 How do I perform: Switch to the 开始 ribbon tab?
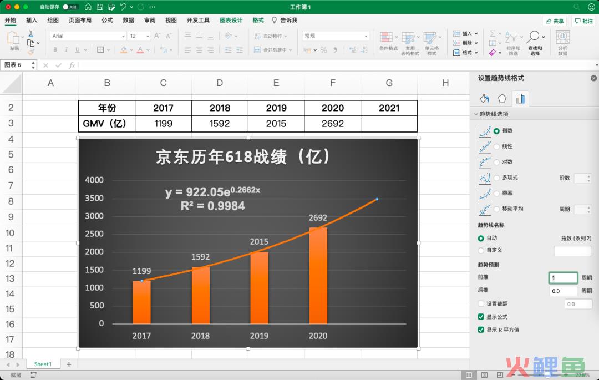click(x=11, y=20)
